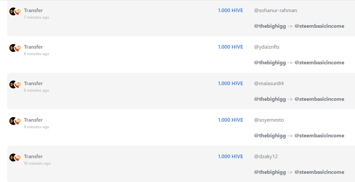Open the @soyernesto memo text
The width and height of the screenshot is (355, 182).
coord(269,120)
